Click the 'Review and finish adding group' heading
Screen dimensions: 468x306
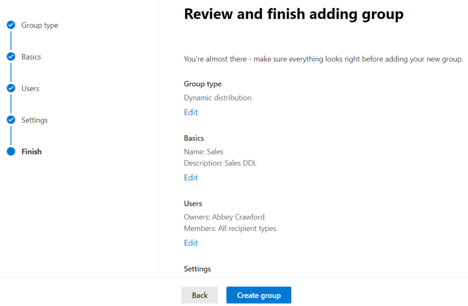point(294,14)
